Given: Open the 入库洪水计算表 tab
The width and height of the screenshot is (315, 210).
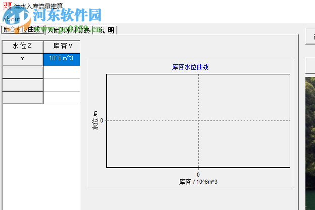Looking at the screenshot, I should coord(69,30).
